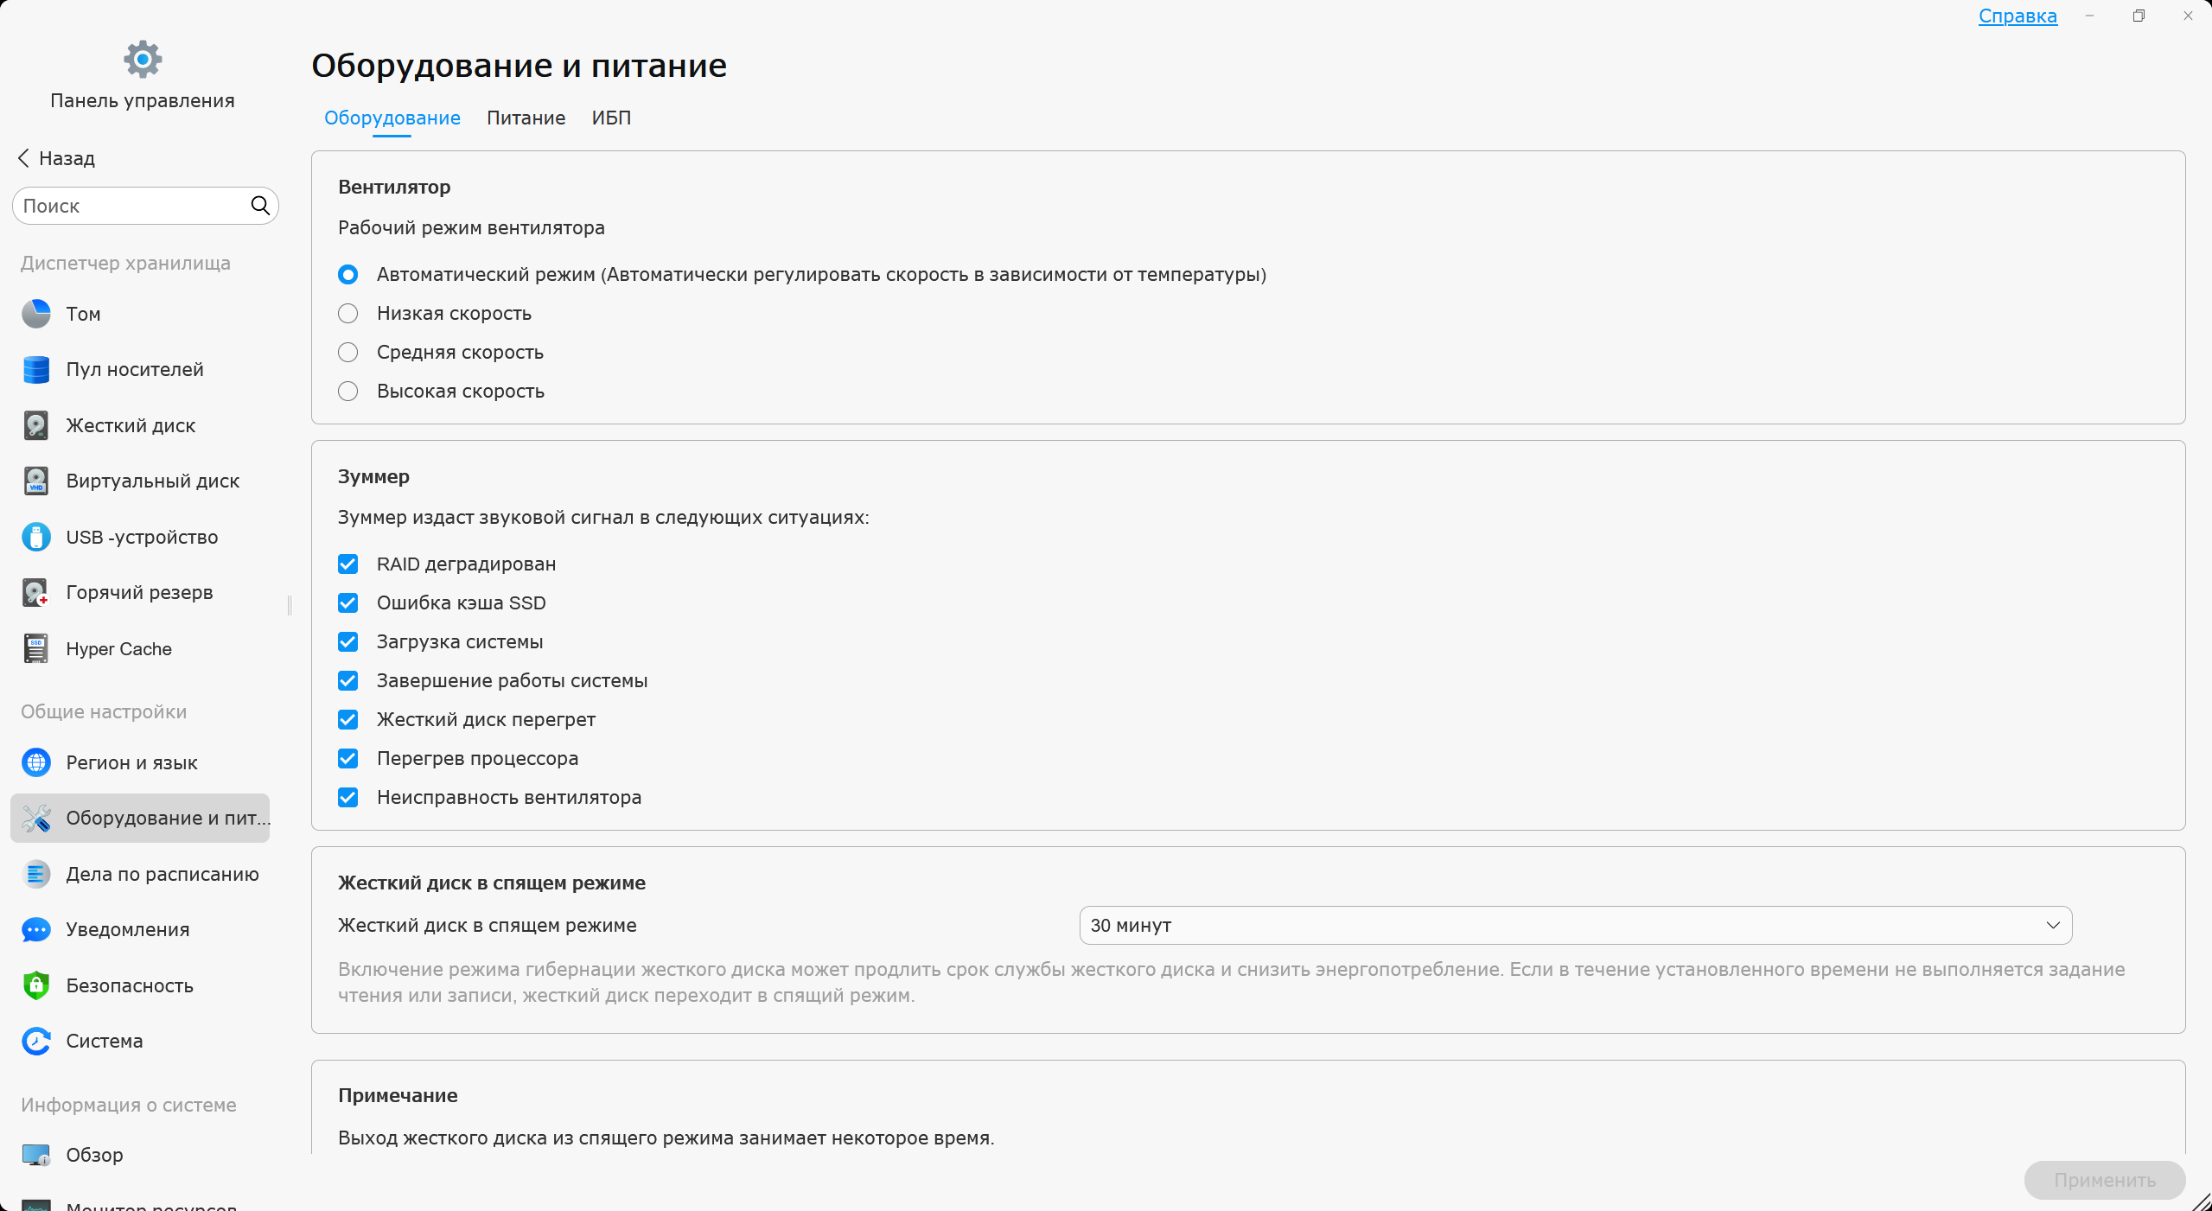Screen dimensions: 2212x1211
Task: Open the ИБП tab
Action: (x=611, y=118)
